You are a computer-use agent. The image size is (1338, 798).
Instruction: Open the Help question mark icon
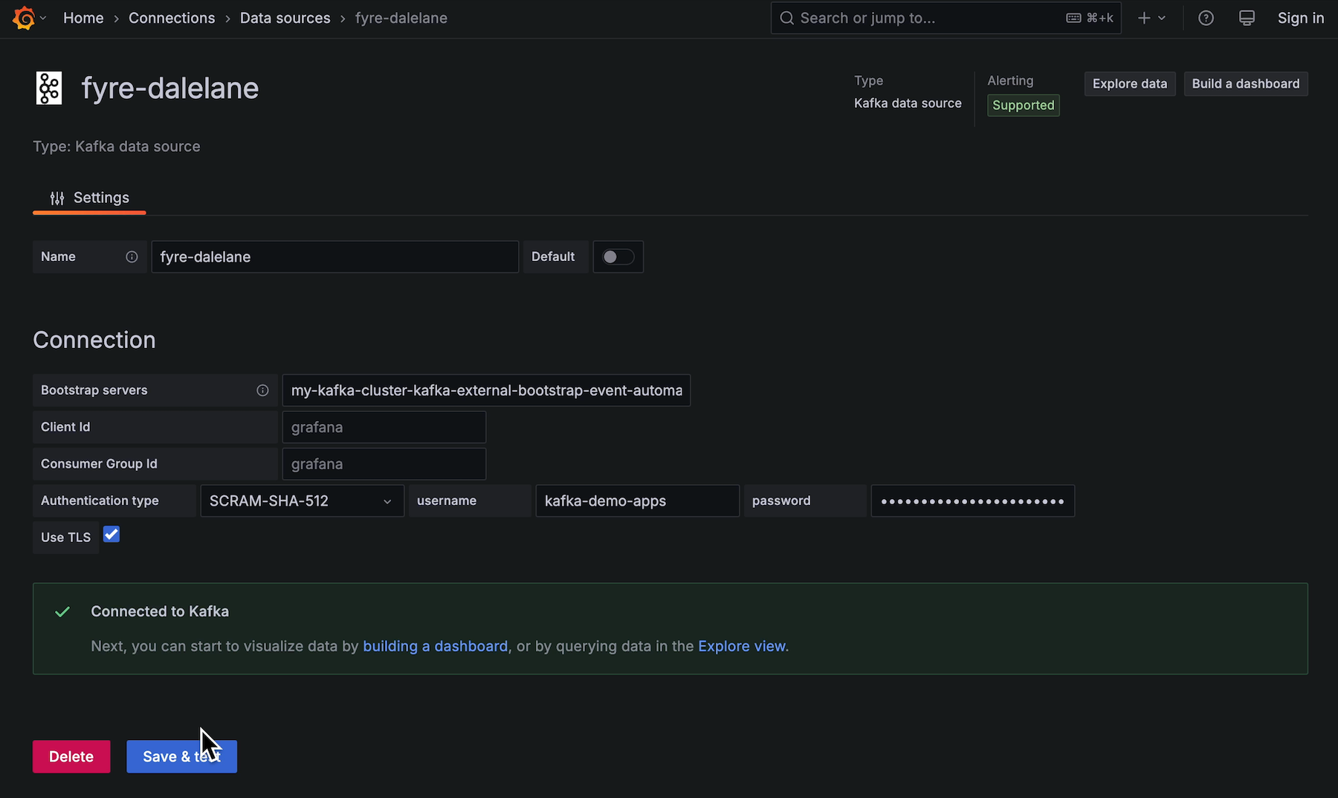click(1206, 18)
